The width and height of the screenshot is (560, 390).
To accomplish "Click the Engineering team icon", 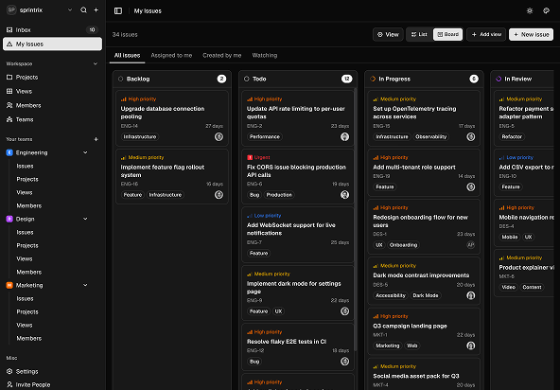I will point(9,152).
